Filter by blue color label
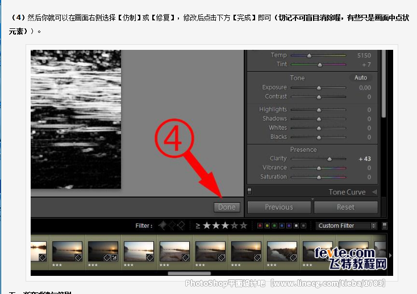Screen dimensions: 417x294 pyautogui.click(x=282, y=226)
